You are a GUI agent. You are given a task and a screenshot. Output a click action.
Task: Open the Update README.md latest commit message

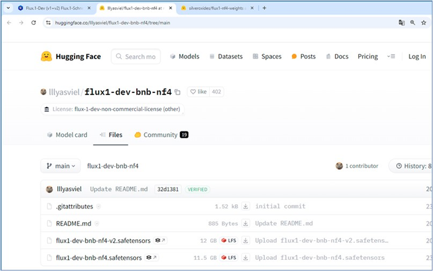119,189
